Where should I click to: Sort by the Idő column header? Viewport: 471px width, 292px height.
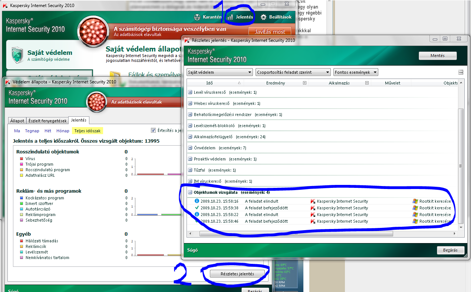214,83
